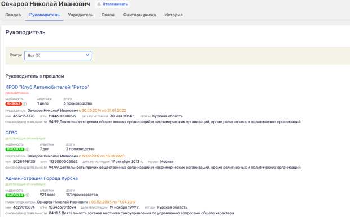The image size is (350, 217).
Task: Open info icon next to СГВС ВЫСОКАЯ badge
Action: coord(28,150)
